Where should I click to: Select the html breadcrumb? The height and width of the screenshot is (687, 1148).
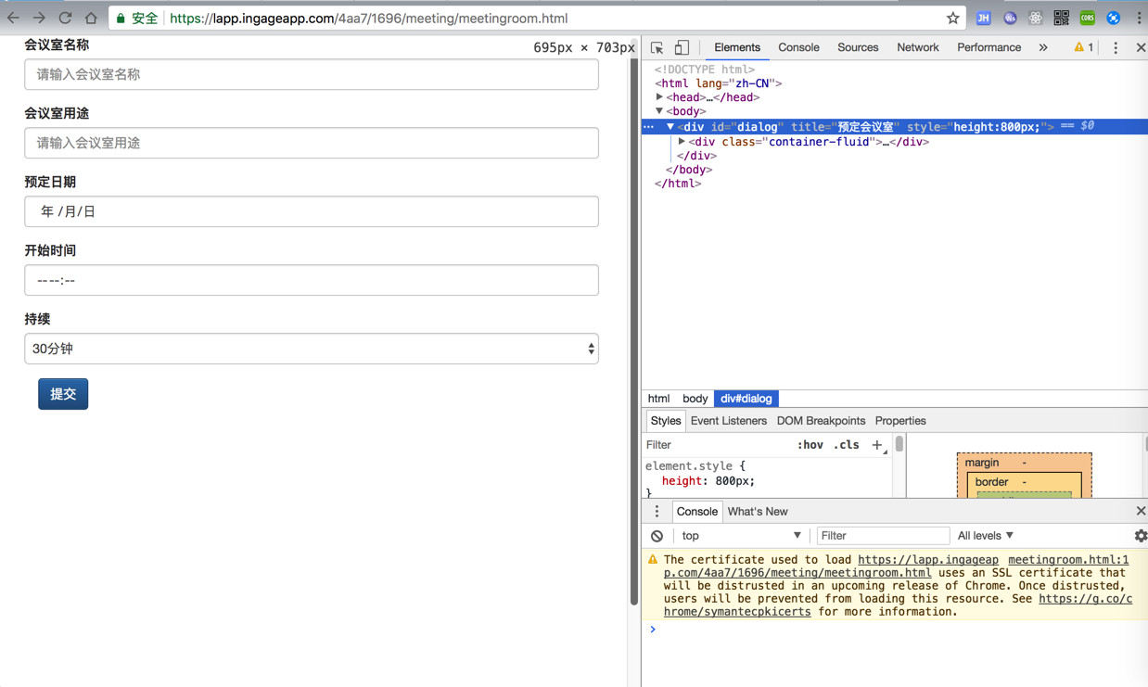(658, 399)
